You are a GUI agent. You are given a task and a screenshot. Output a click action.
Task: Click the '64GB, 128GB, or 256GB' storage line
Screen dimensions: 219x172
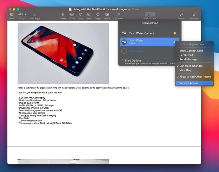36,106
